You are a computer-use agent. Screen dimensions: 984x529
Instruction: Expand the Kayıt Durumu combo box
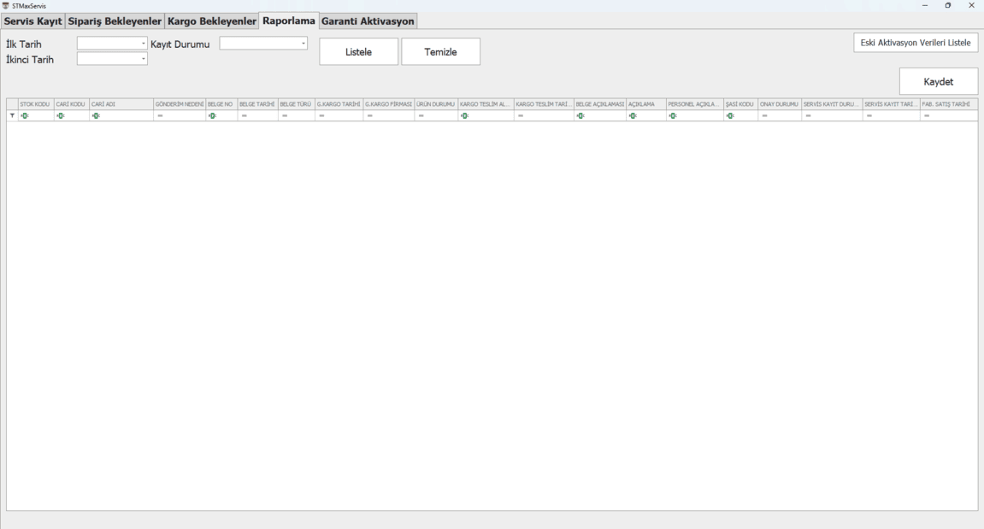click(303, 44)
